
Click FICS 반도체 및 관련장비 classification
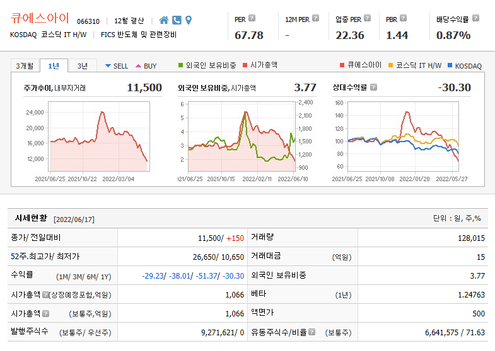(x=139, y=35)
